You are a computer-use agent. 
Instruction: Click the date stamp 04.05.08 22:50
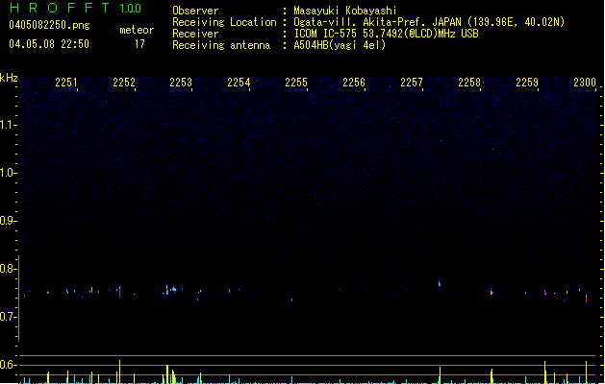pyautogui.click(x=49, y=44)
